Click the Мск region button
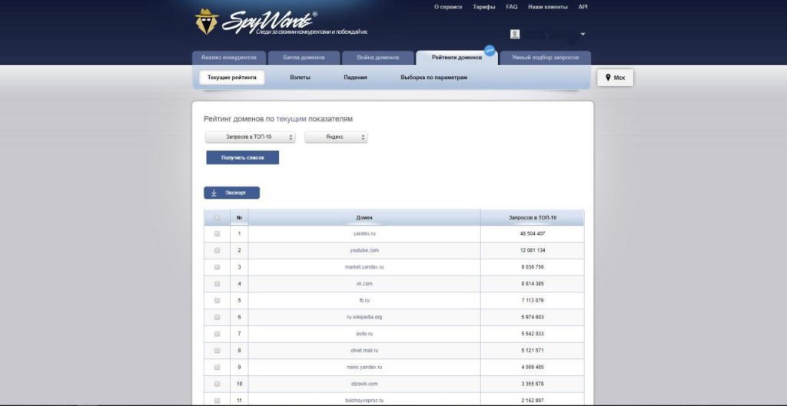This screenshot has width=787, height=406. pyautogui.click(x=615, y=78)
